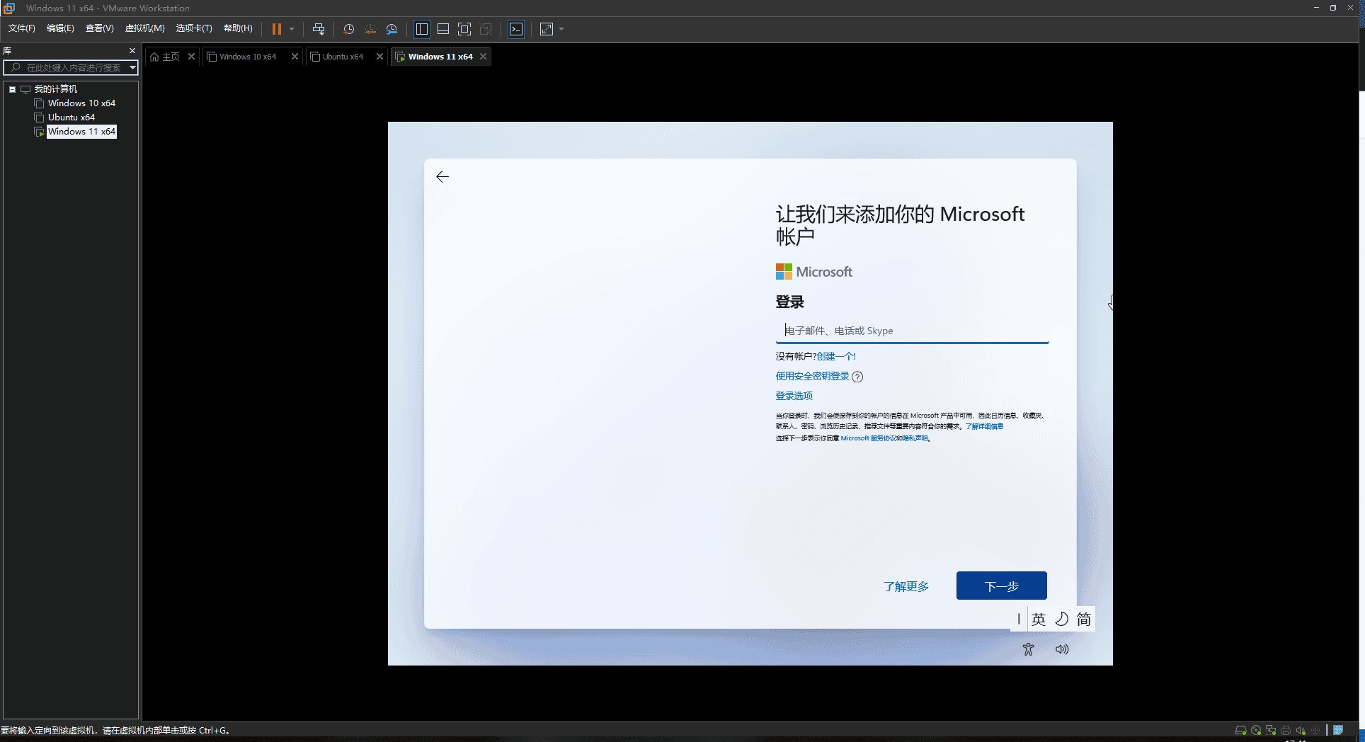Screen dimensions: 1365x742
Task: Open the 选项卡(T) menu
Action: pos(194,28)
